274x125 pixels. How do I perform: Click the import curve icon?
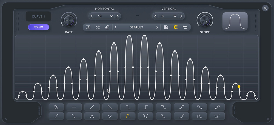pos(88,27)
